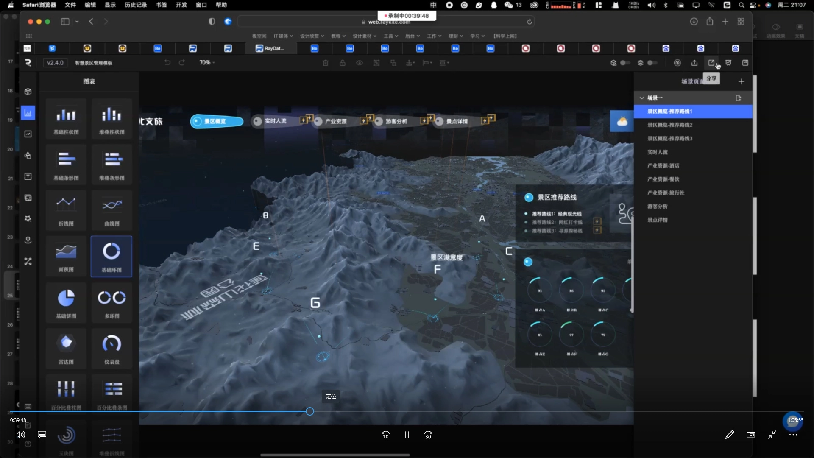Click the lock icon in top toolbar

(342, 63)
